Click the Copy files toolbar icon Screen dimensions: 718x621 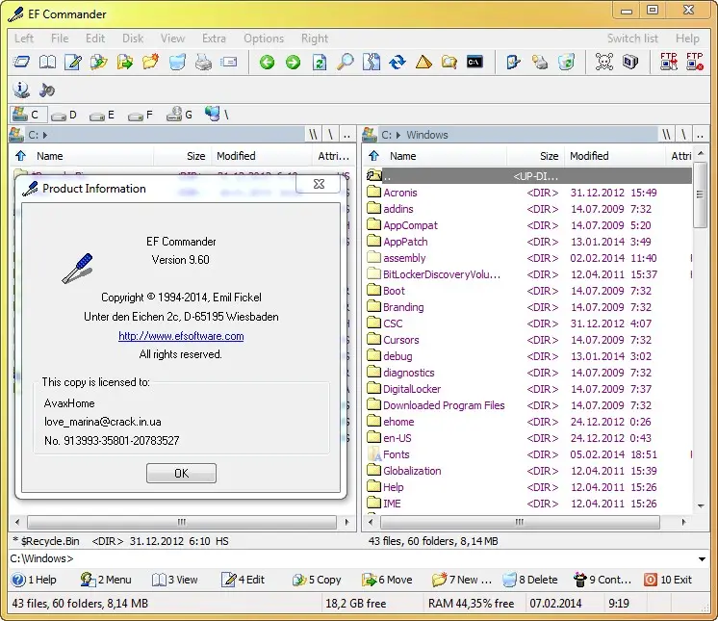tap(98, 62)
